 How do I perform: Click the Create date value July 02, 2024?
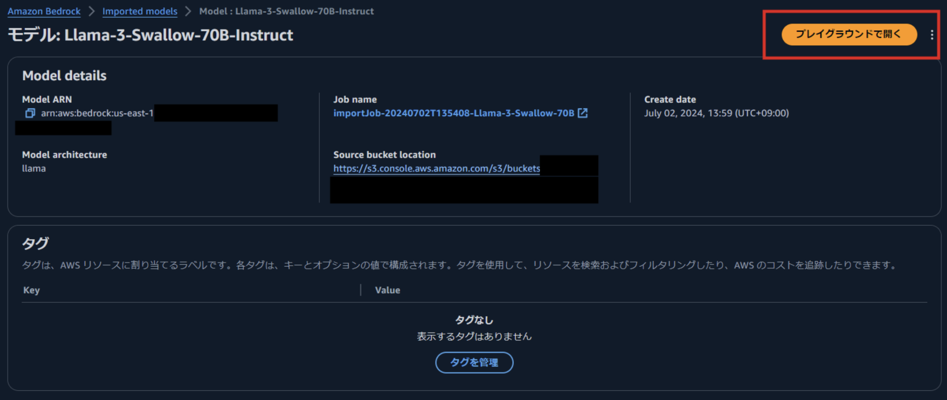(716, 113)
